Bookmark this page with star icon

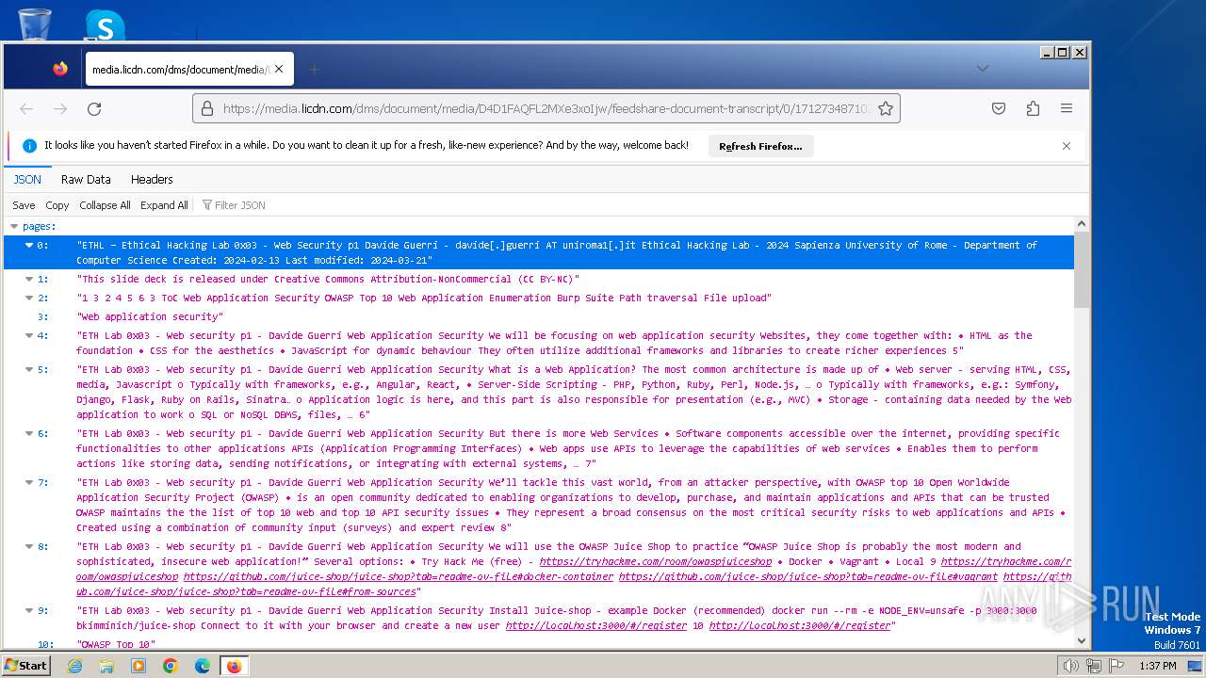coord(885,109)
